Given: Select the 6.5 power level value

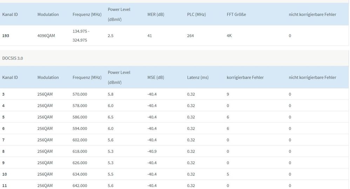Looking at the screenshot, I should click(111, 117).
